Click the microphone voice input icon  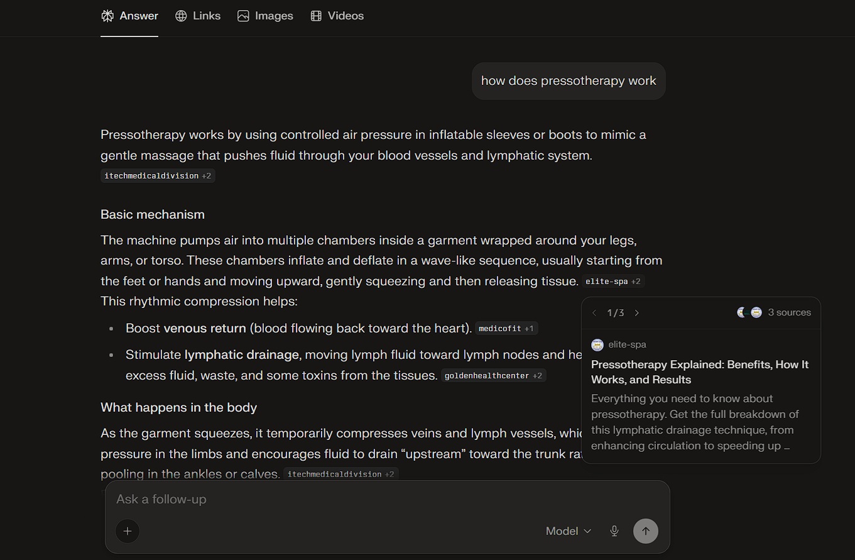tap(614, 531)
